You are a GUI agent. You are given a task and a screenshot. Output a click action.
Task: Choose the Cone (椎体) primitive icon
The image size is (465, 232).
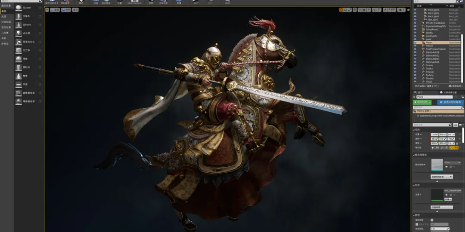[x=19, y=76]
